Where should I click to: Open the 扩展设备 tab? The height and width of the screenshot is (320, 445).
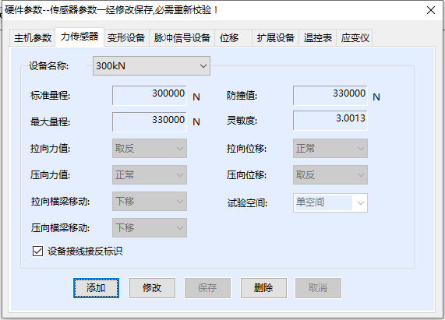pyautogui.click(x=275, y=37)
